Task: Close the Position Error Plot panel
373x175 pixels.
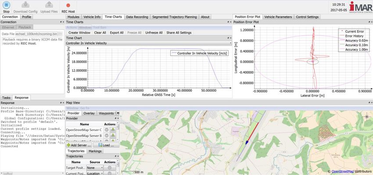Action: [372, 22]
